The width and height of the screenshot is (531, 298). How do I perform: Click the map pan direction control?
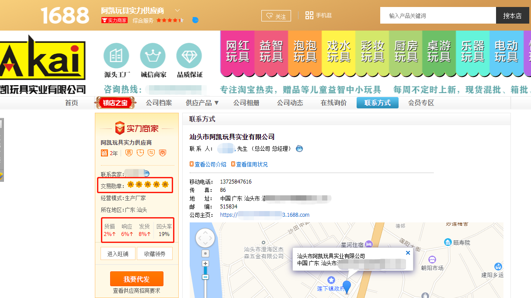tap(205, 239)
